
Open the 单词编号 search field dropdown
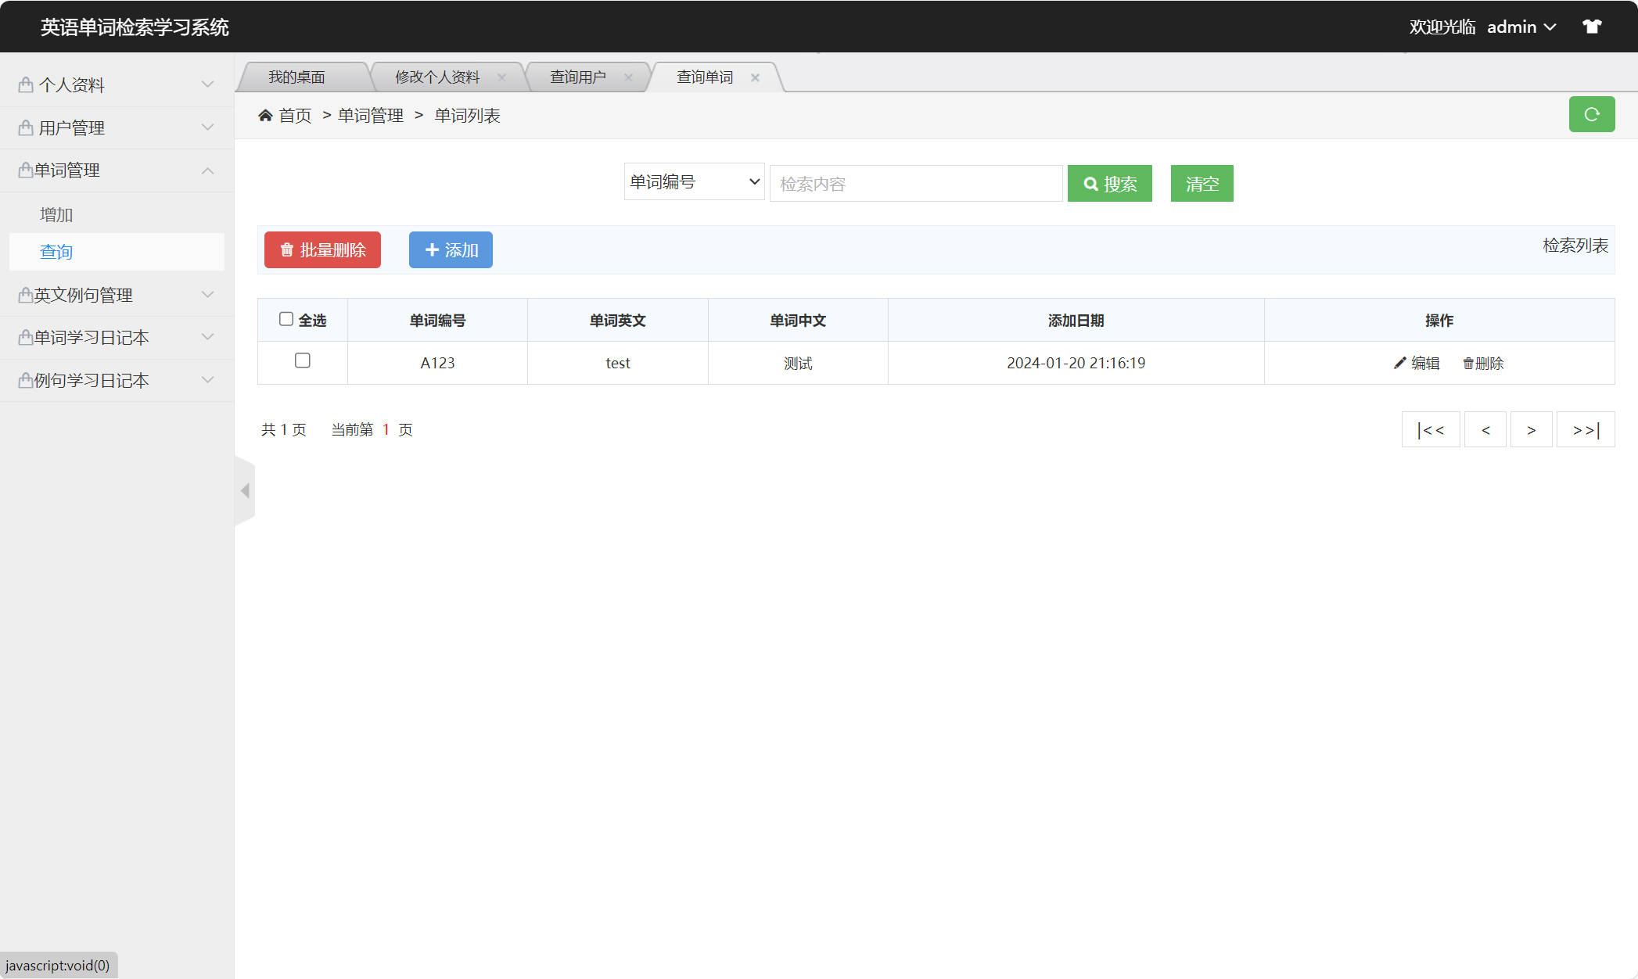693,181
